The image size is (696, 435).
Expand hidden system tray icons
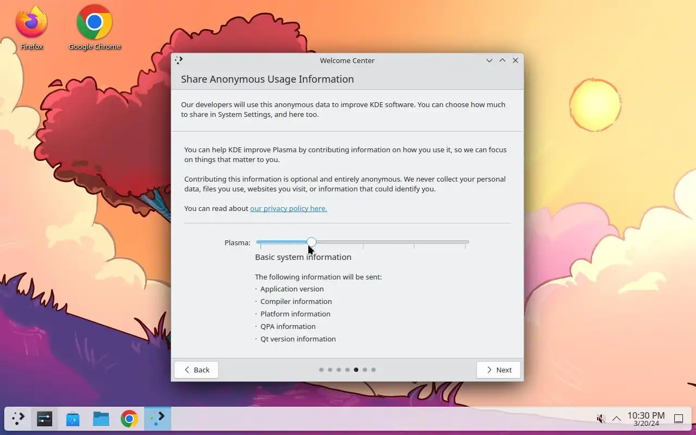(617, 419)
